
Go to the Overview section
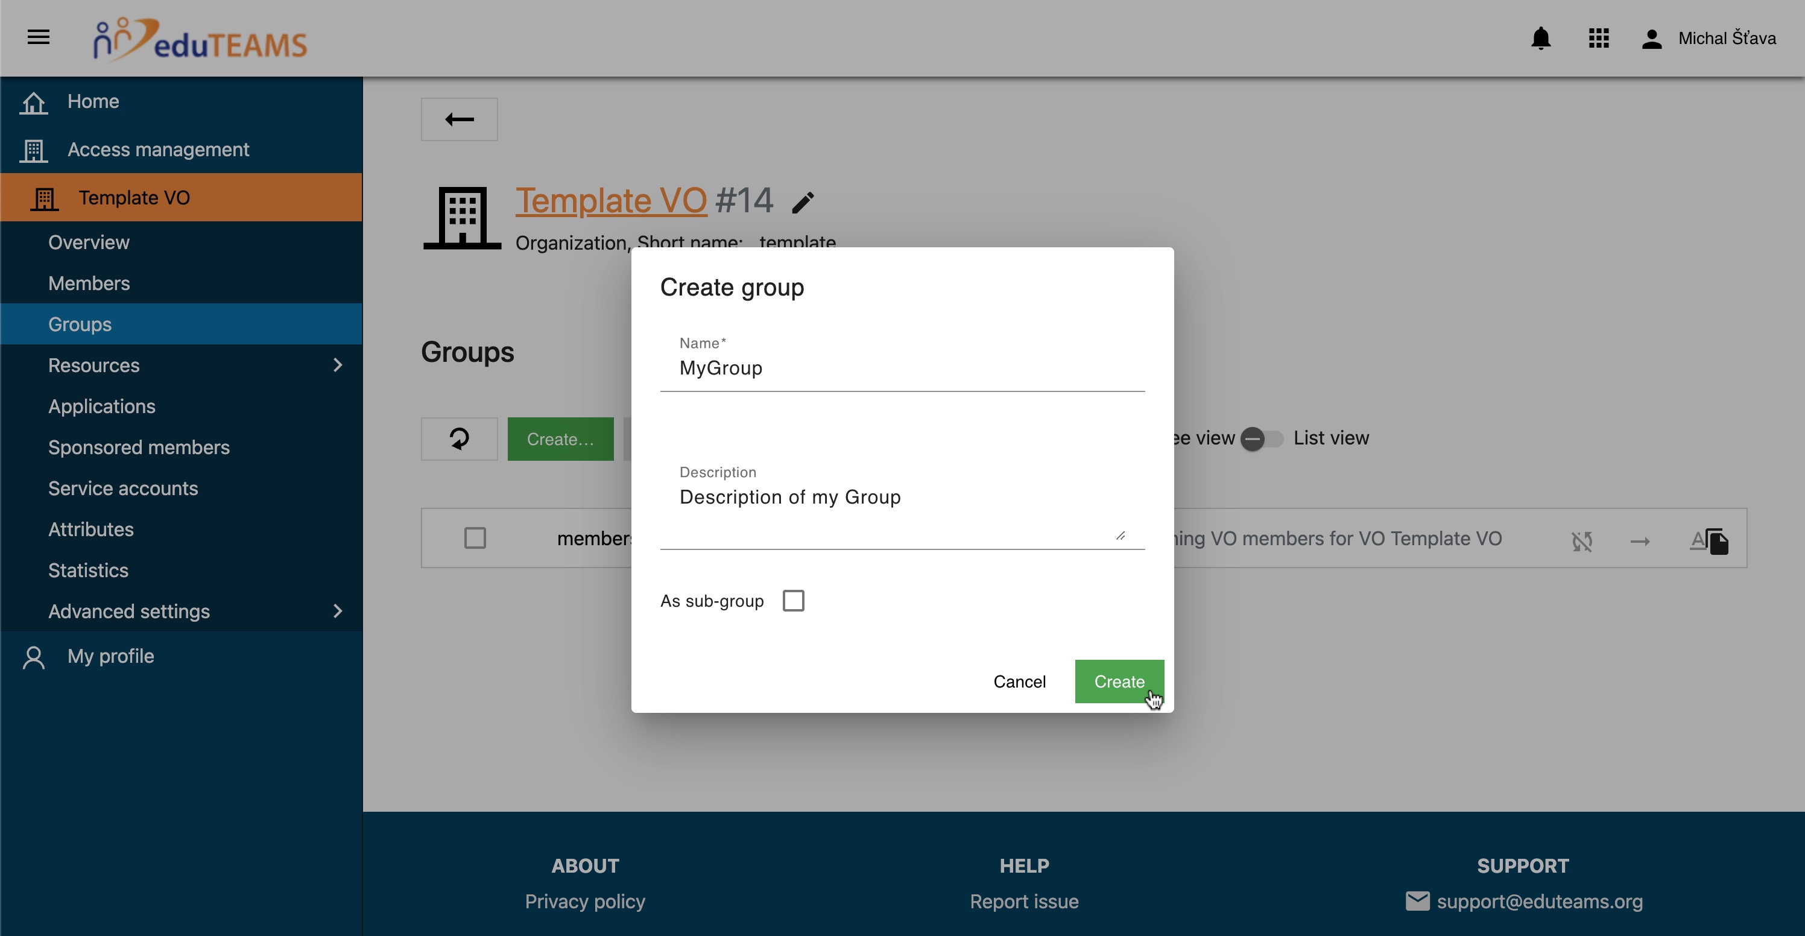click(x=182, y=242)
